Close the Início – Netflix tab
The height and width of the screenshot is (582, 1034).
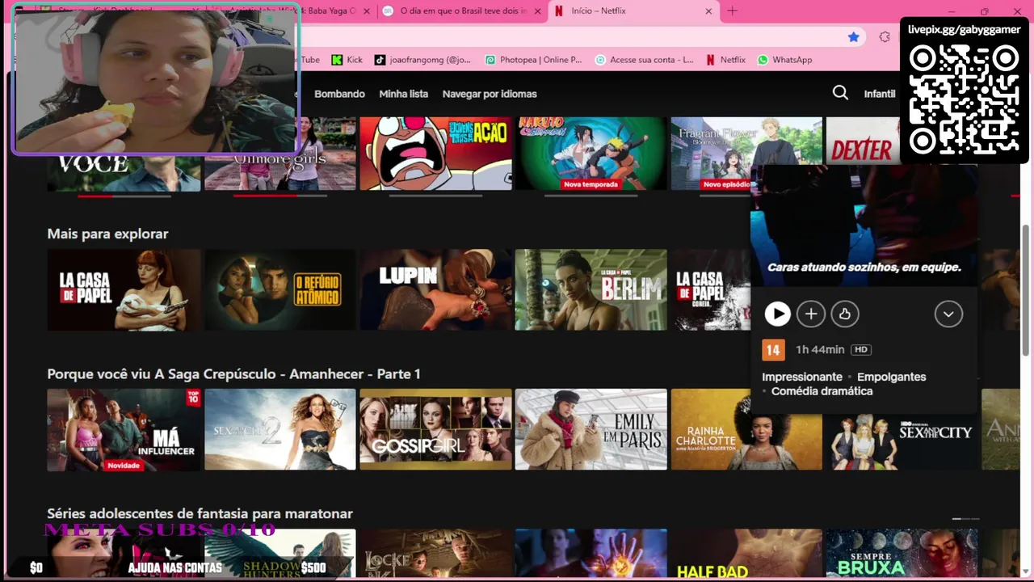click(x=708, y=11)
